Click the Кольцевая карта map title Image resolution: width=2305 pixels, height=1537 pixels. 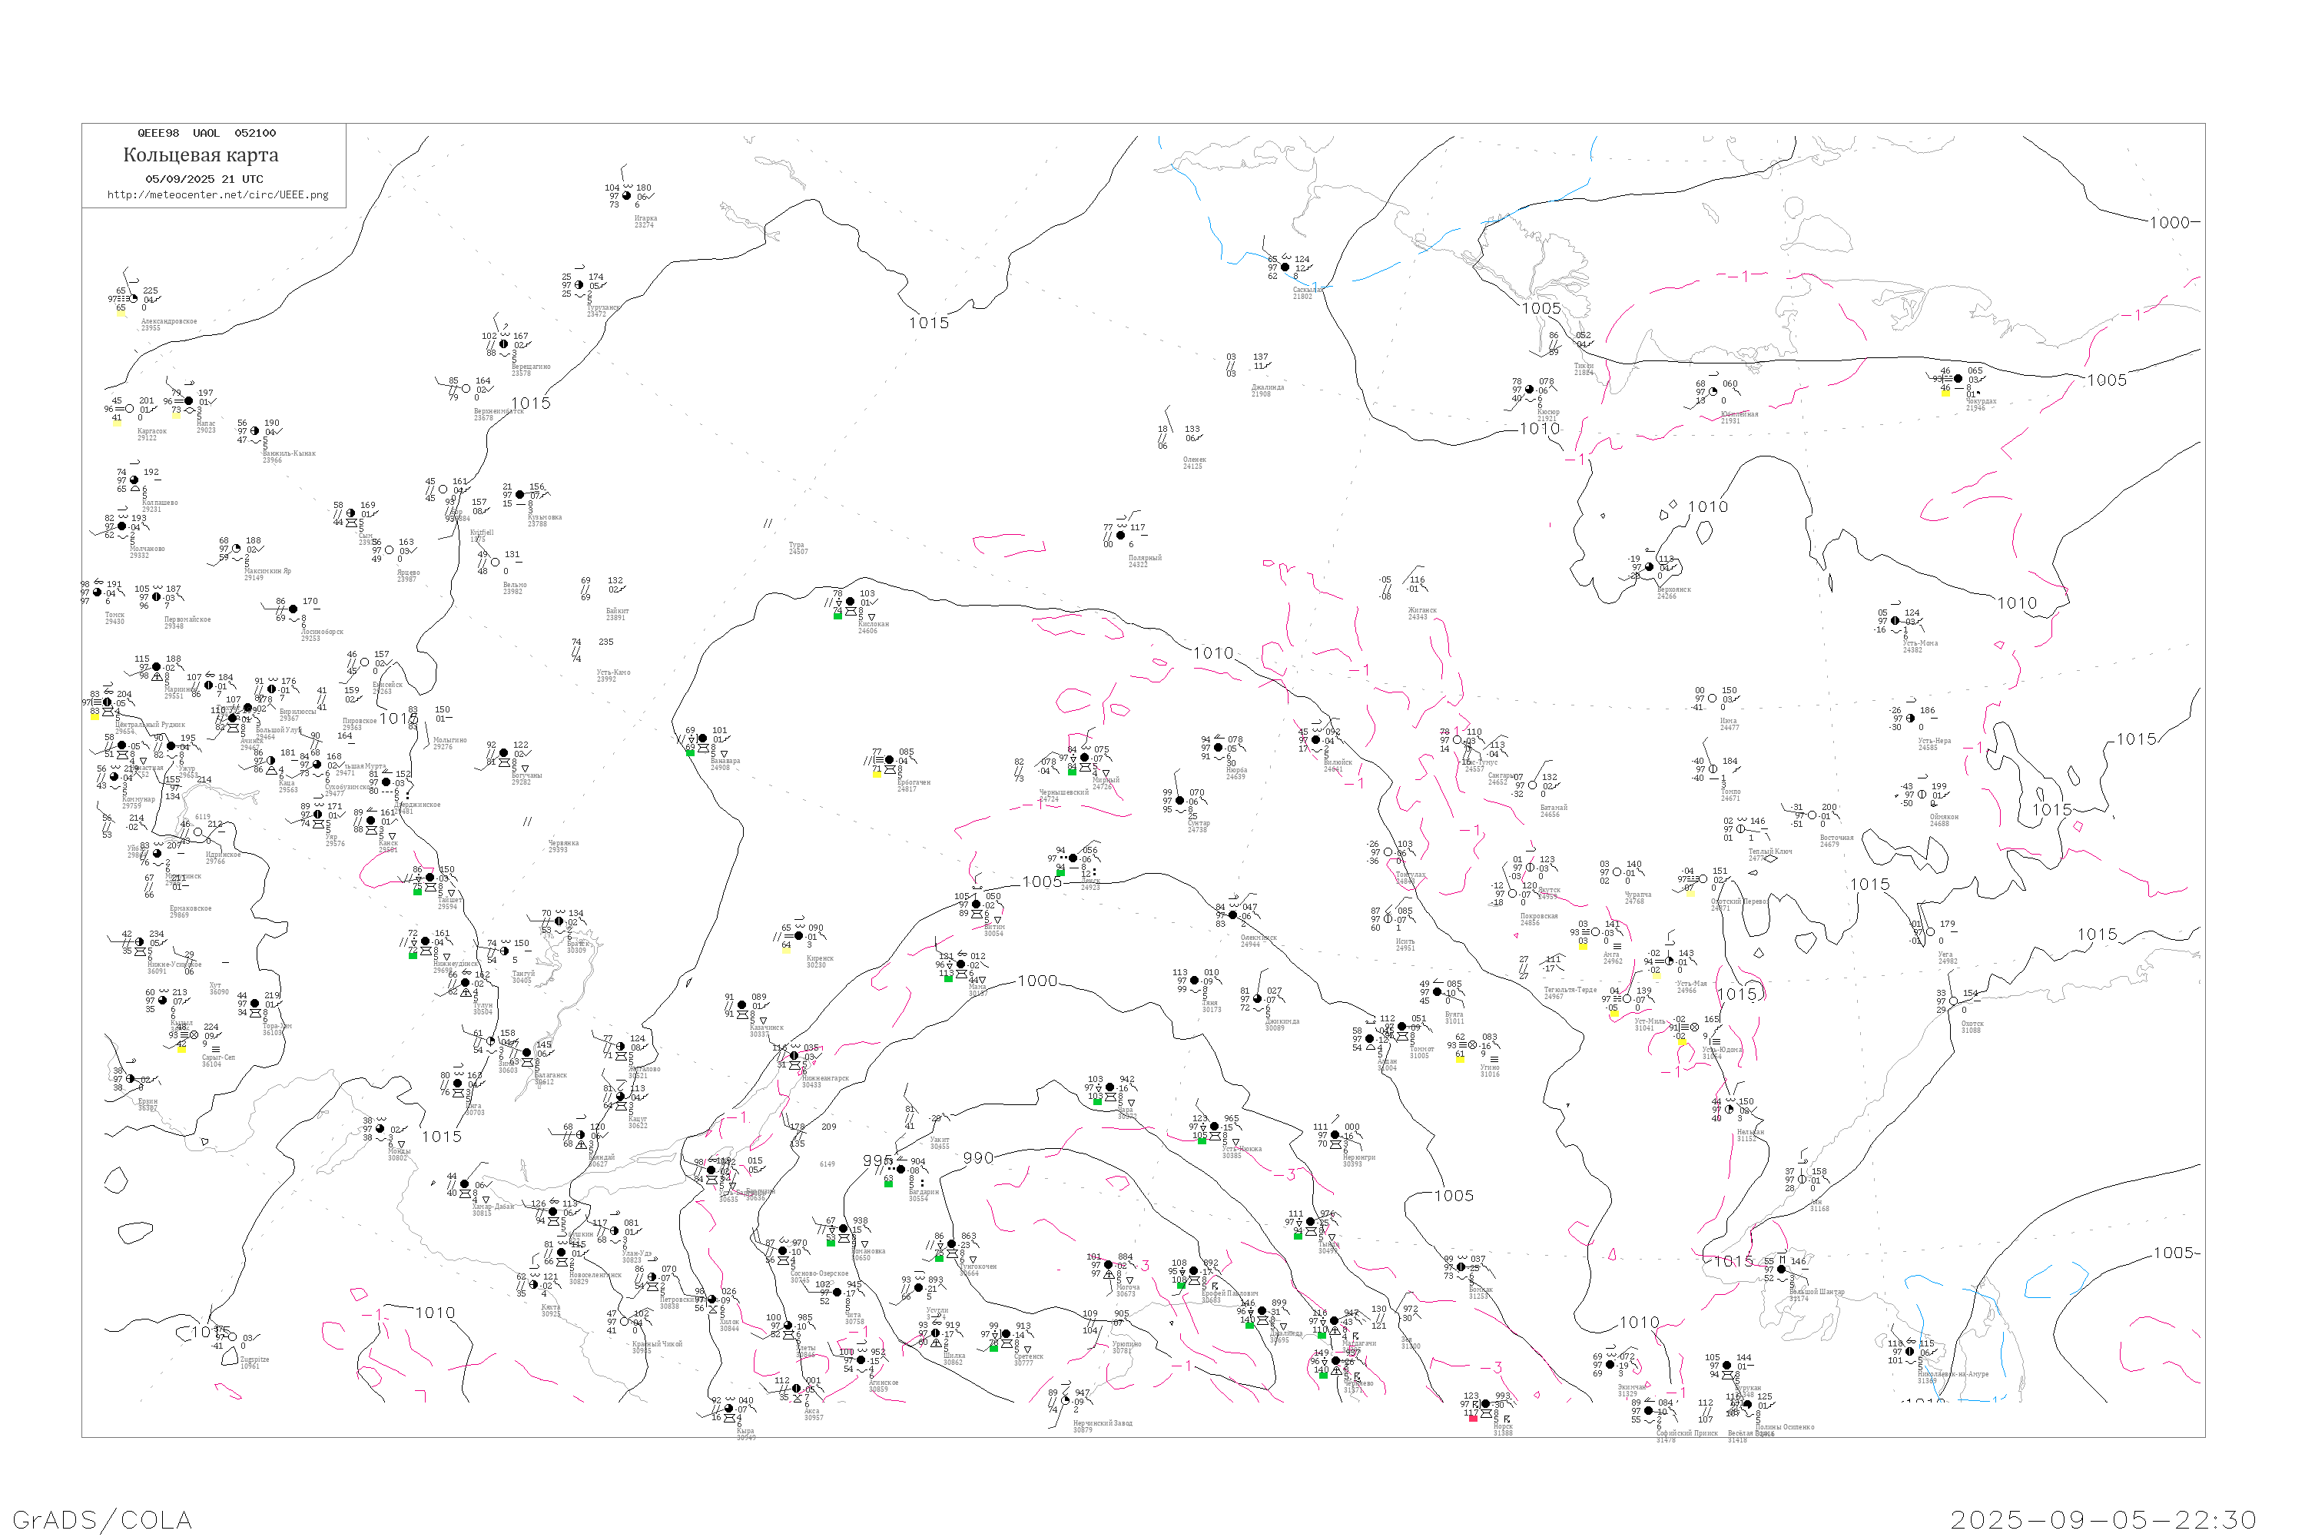pos(201,155)
